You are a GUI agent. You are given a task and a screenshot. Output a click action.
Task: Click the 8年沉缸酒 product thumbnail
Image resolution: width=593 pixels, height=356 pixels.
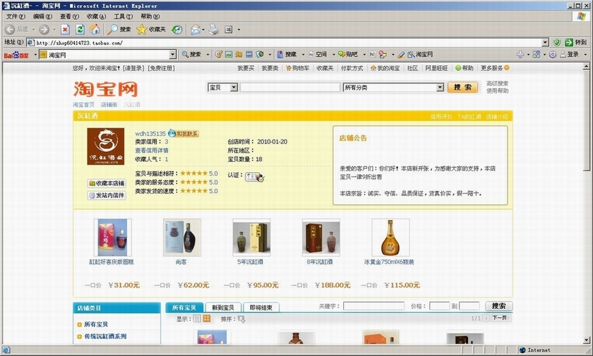pos(321,237)
